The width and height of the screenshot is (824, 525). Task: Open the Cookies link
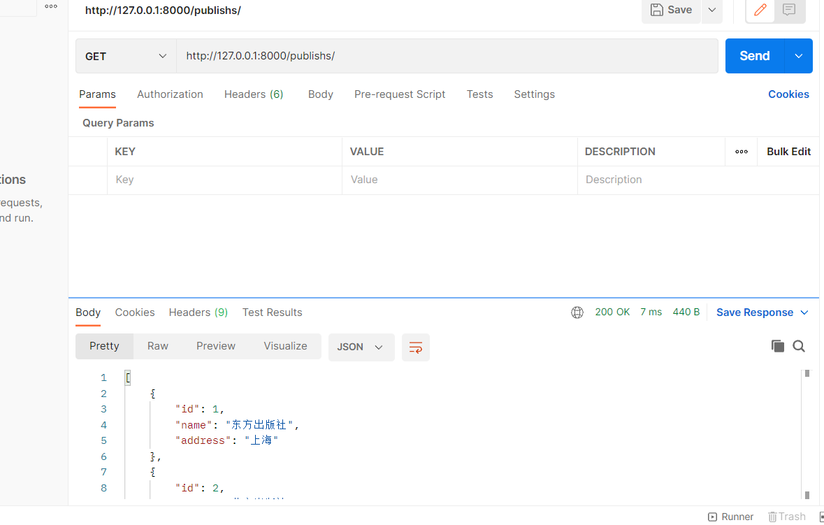coord(788,94)
